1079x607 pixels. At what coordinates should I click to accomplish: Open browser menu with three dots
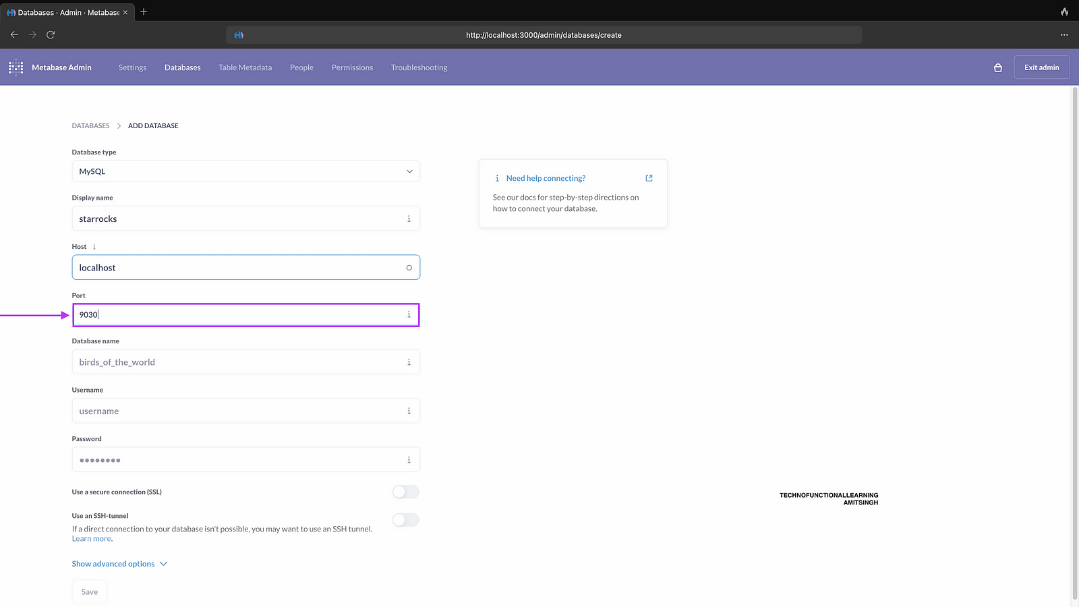[1064, 35]
